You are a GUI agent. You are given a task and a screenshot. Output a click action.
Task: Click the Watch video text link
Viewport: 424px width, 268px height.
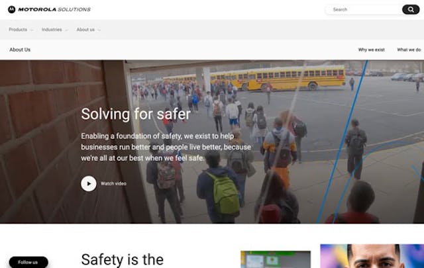113,184
